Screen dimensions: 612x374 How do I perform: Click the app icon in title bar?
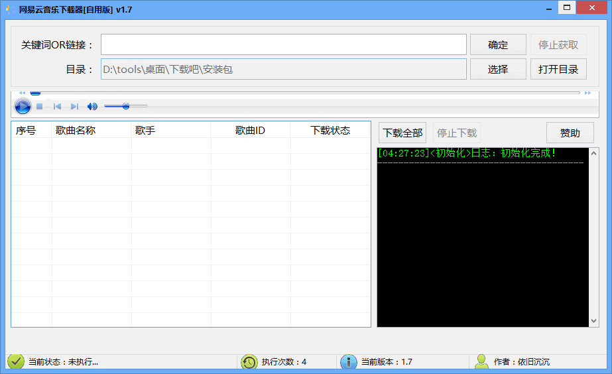[11, 9]
